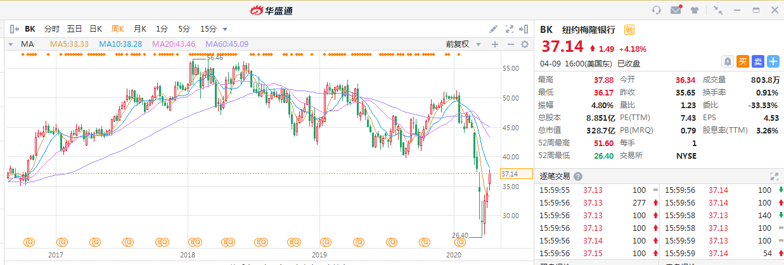Click the MA10:38.28 value

pos(120,44)
